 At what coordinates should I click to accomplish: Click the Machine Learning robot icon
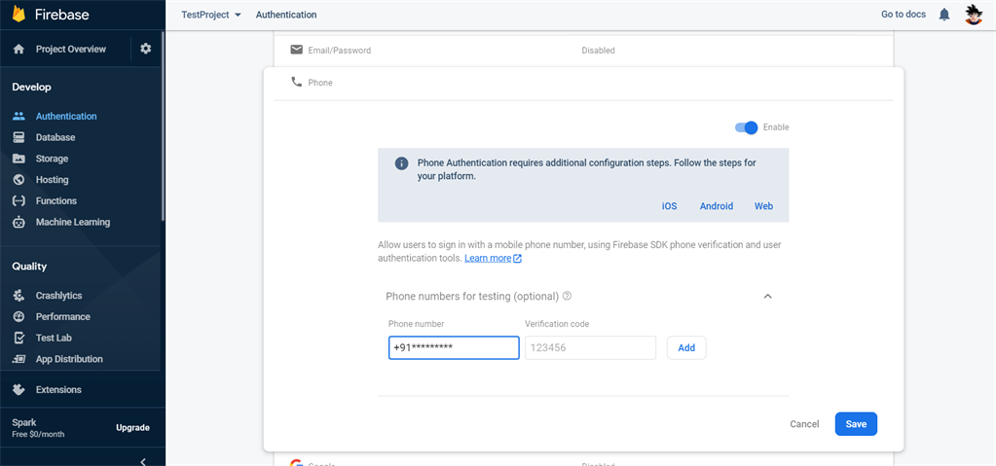click(x=19, y=222)
